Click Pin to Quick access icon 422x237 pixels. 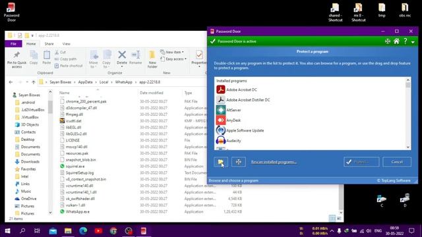tap(16, 60)
